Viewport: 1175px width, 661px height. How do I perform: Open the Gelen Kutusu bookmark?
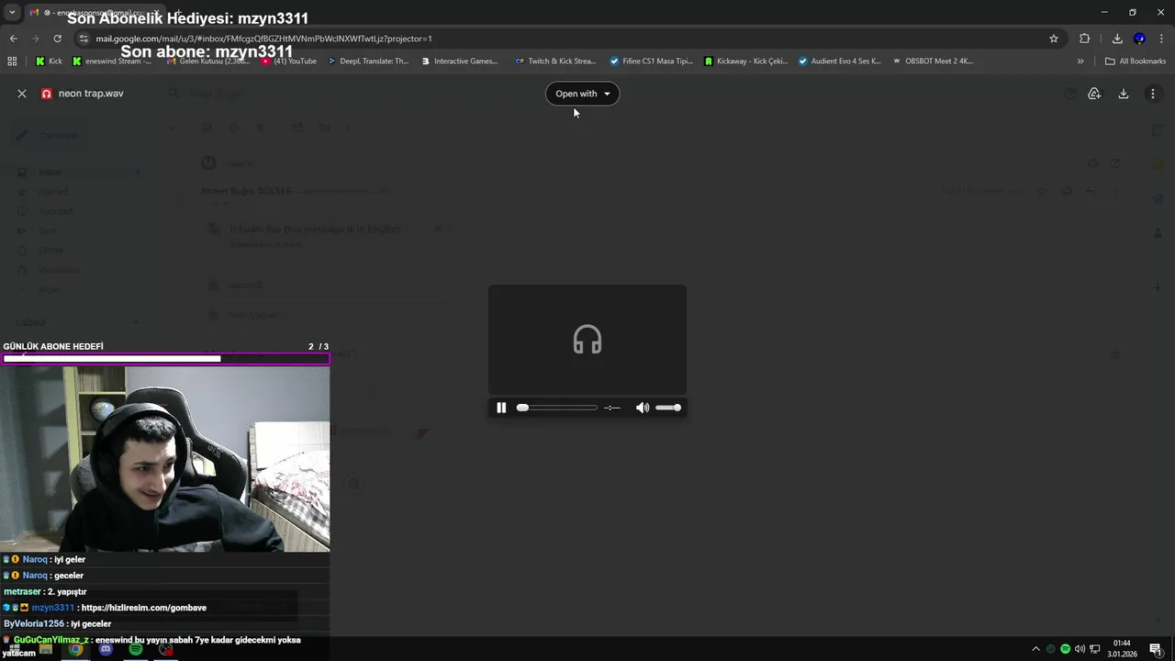pyautogui.click(x=207, y=62)
